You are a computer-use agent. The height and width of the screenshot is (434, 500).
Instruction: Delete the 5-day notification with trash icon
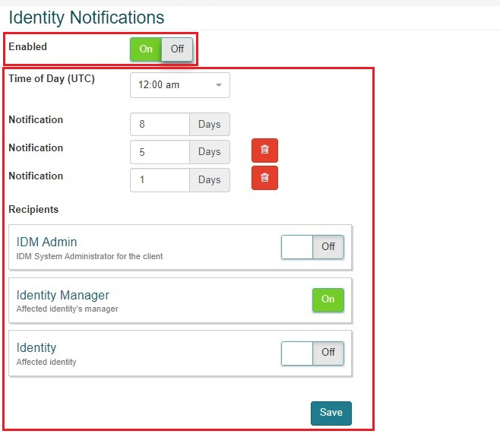pyautogui.click(x=264, y=150)
